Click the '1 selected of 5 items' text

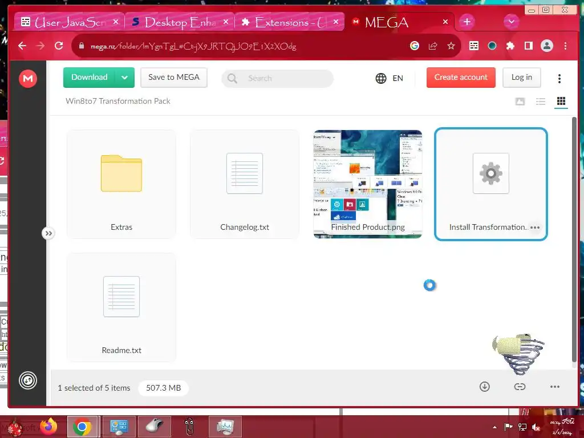point(94,388)
